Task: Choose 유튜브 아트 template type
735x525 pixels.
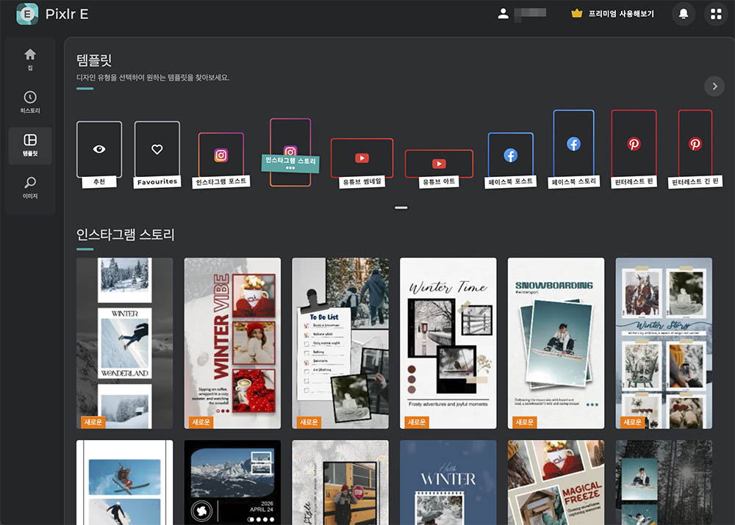Action: point(439,169)
